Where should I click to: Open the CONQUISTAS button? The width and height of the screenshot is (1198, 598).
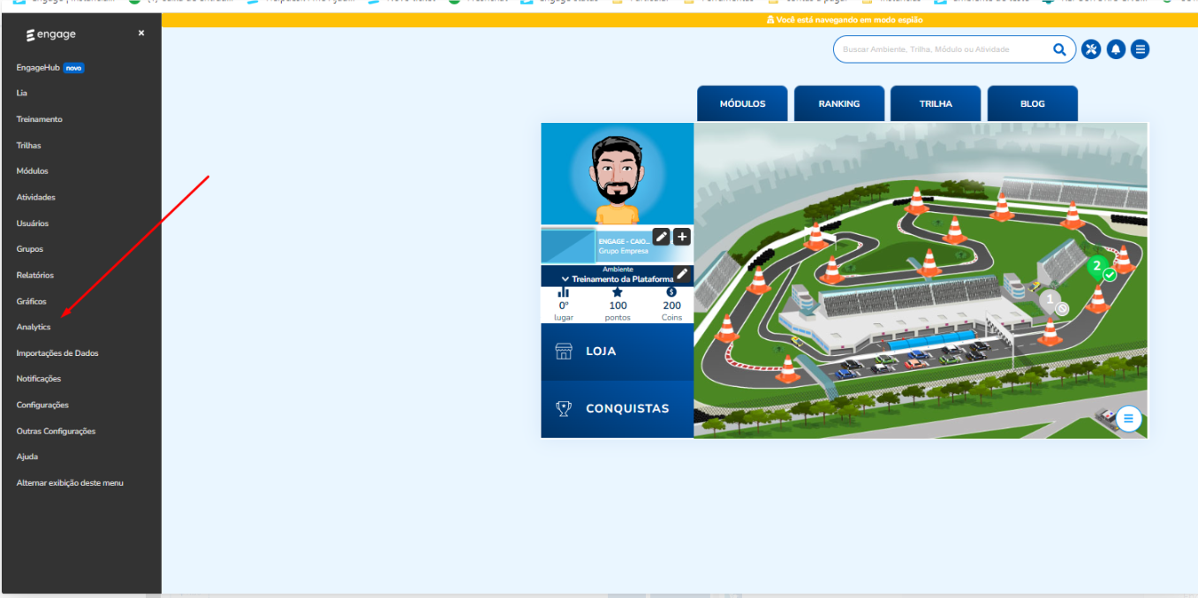click(x=618, y=409)
